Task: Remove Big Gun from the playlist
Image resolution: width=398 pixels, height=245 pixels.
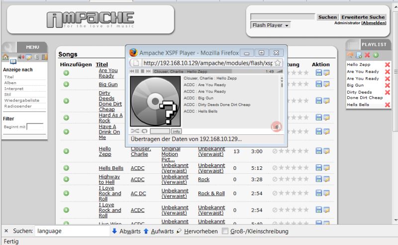Action: click(388, 85)
